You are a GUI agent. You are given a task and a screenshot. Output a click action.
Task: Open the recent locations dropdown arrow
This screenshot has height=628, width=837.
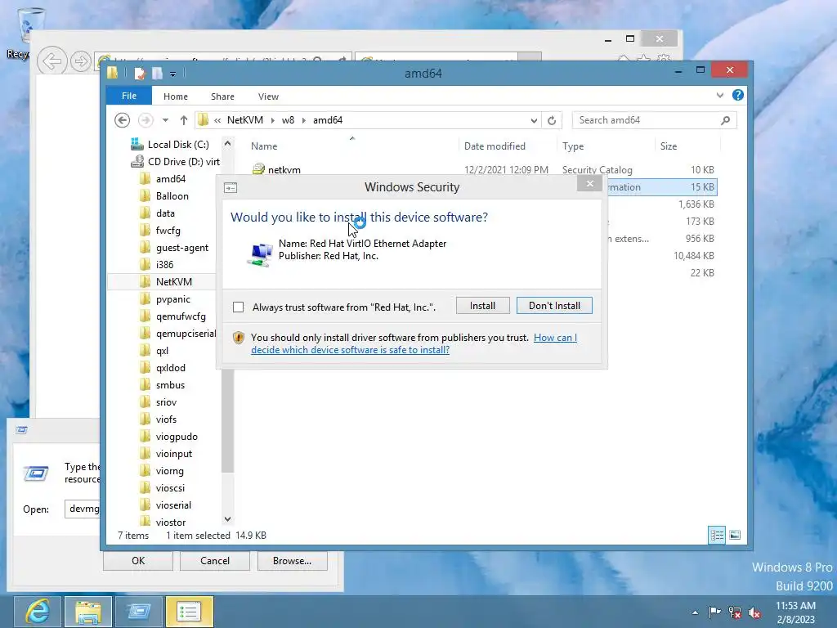(165, 120)
